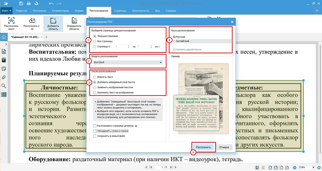Image resolution: width=322 pixels, height=171 pixels.
Task: Open the Комментарии ribbon tab
Action: point(61,11)
